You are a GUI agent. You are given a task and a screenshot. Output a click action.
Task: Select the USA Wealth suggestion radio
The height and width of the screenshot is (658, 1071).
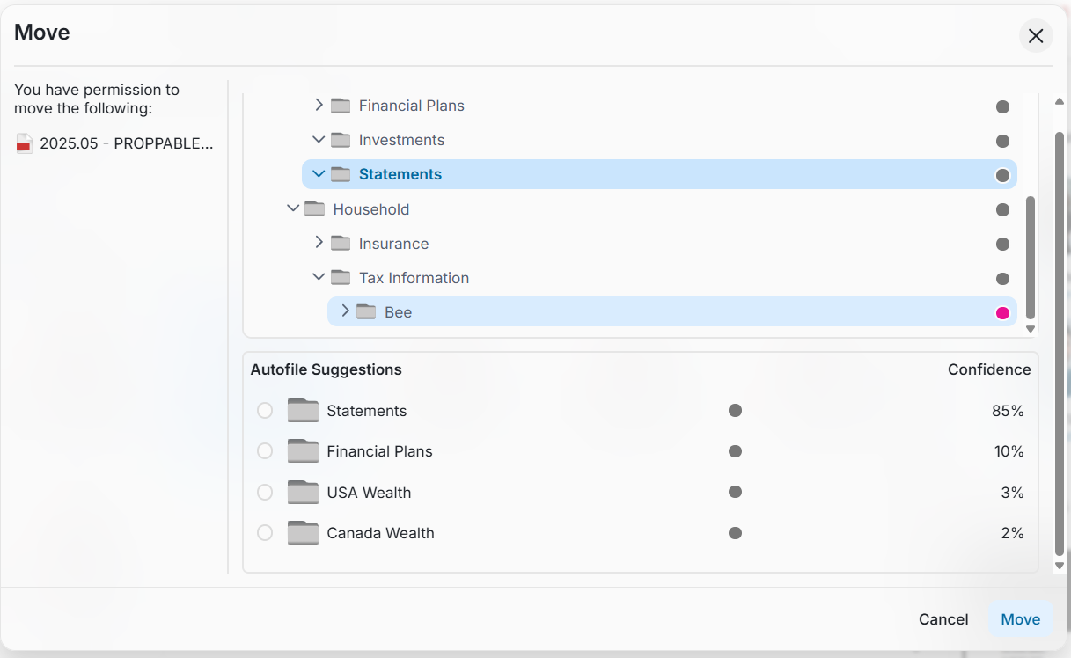coord(265,493)
